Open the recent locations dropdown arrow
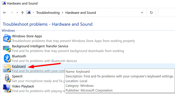The height and width of the screenshot is (94, 175). [17, 13]
